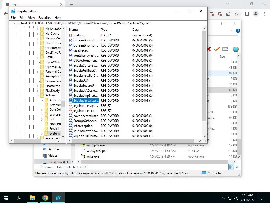Switch file manager to details view icon
This screenshot has width=270, height=203.
231,167
